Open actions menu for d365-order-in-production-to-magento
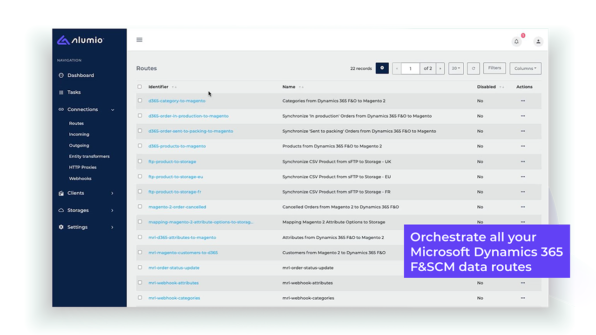 [523, 116]
